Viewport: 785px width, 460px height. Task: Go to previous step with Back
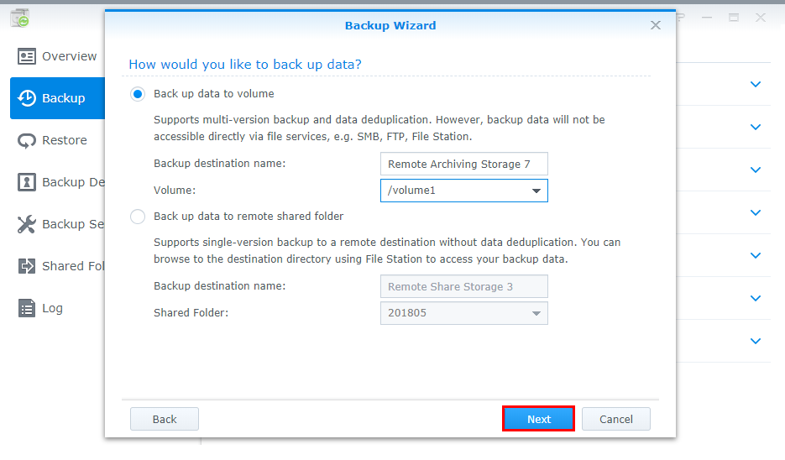point(165,419)
